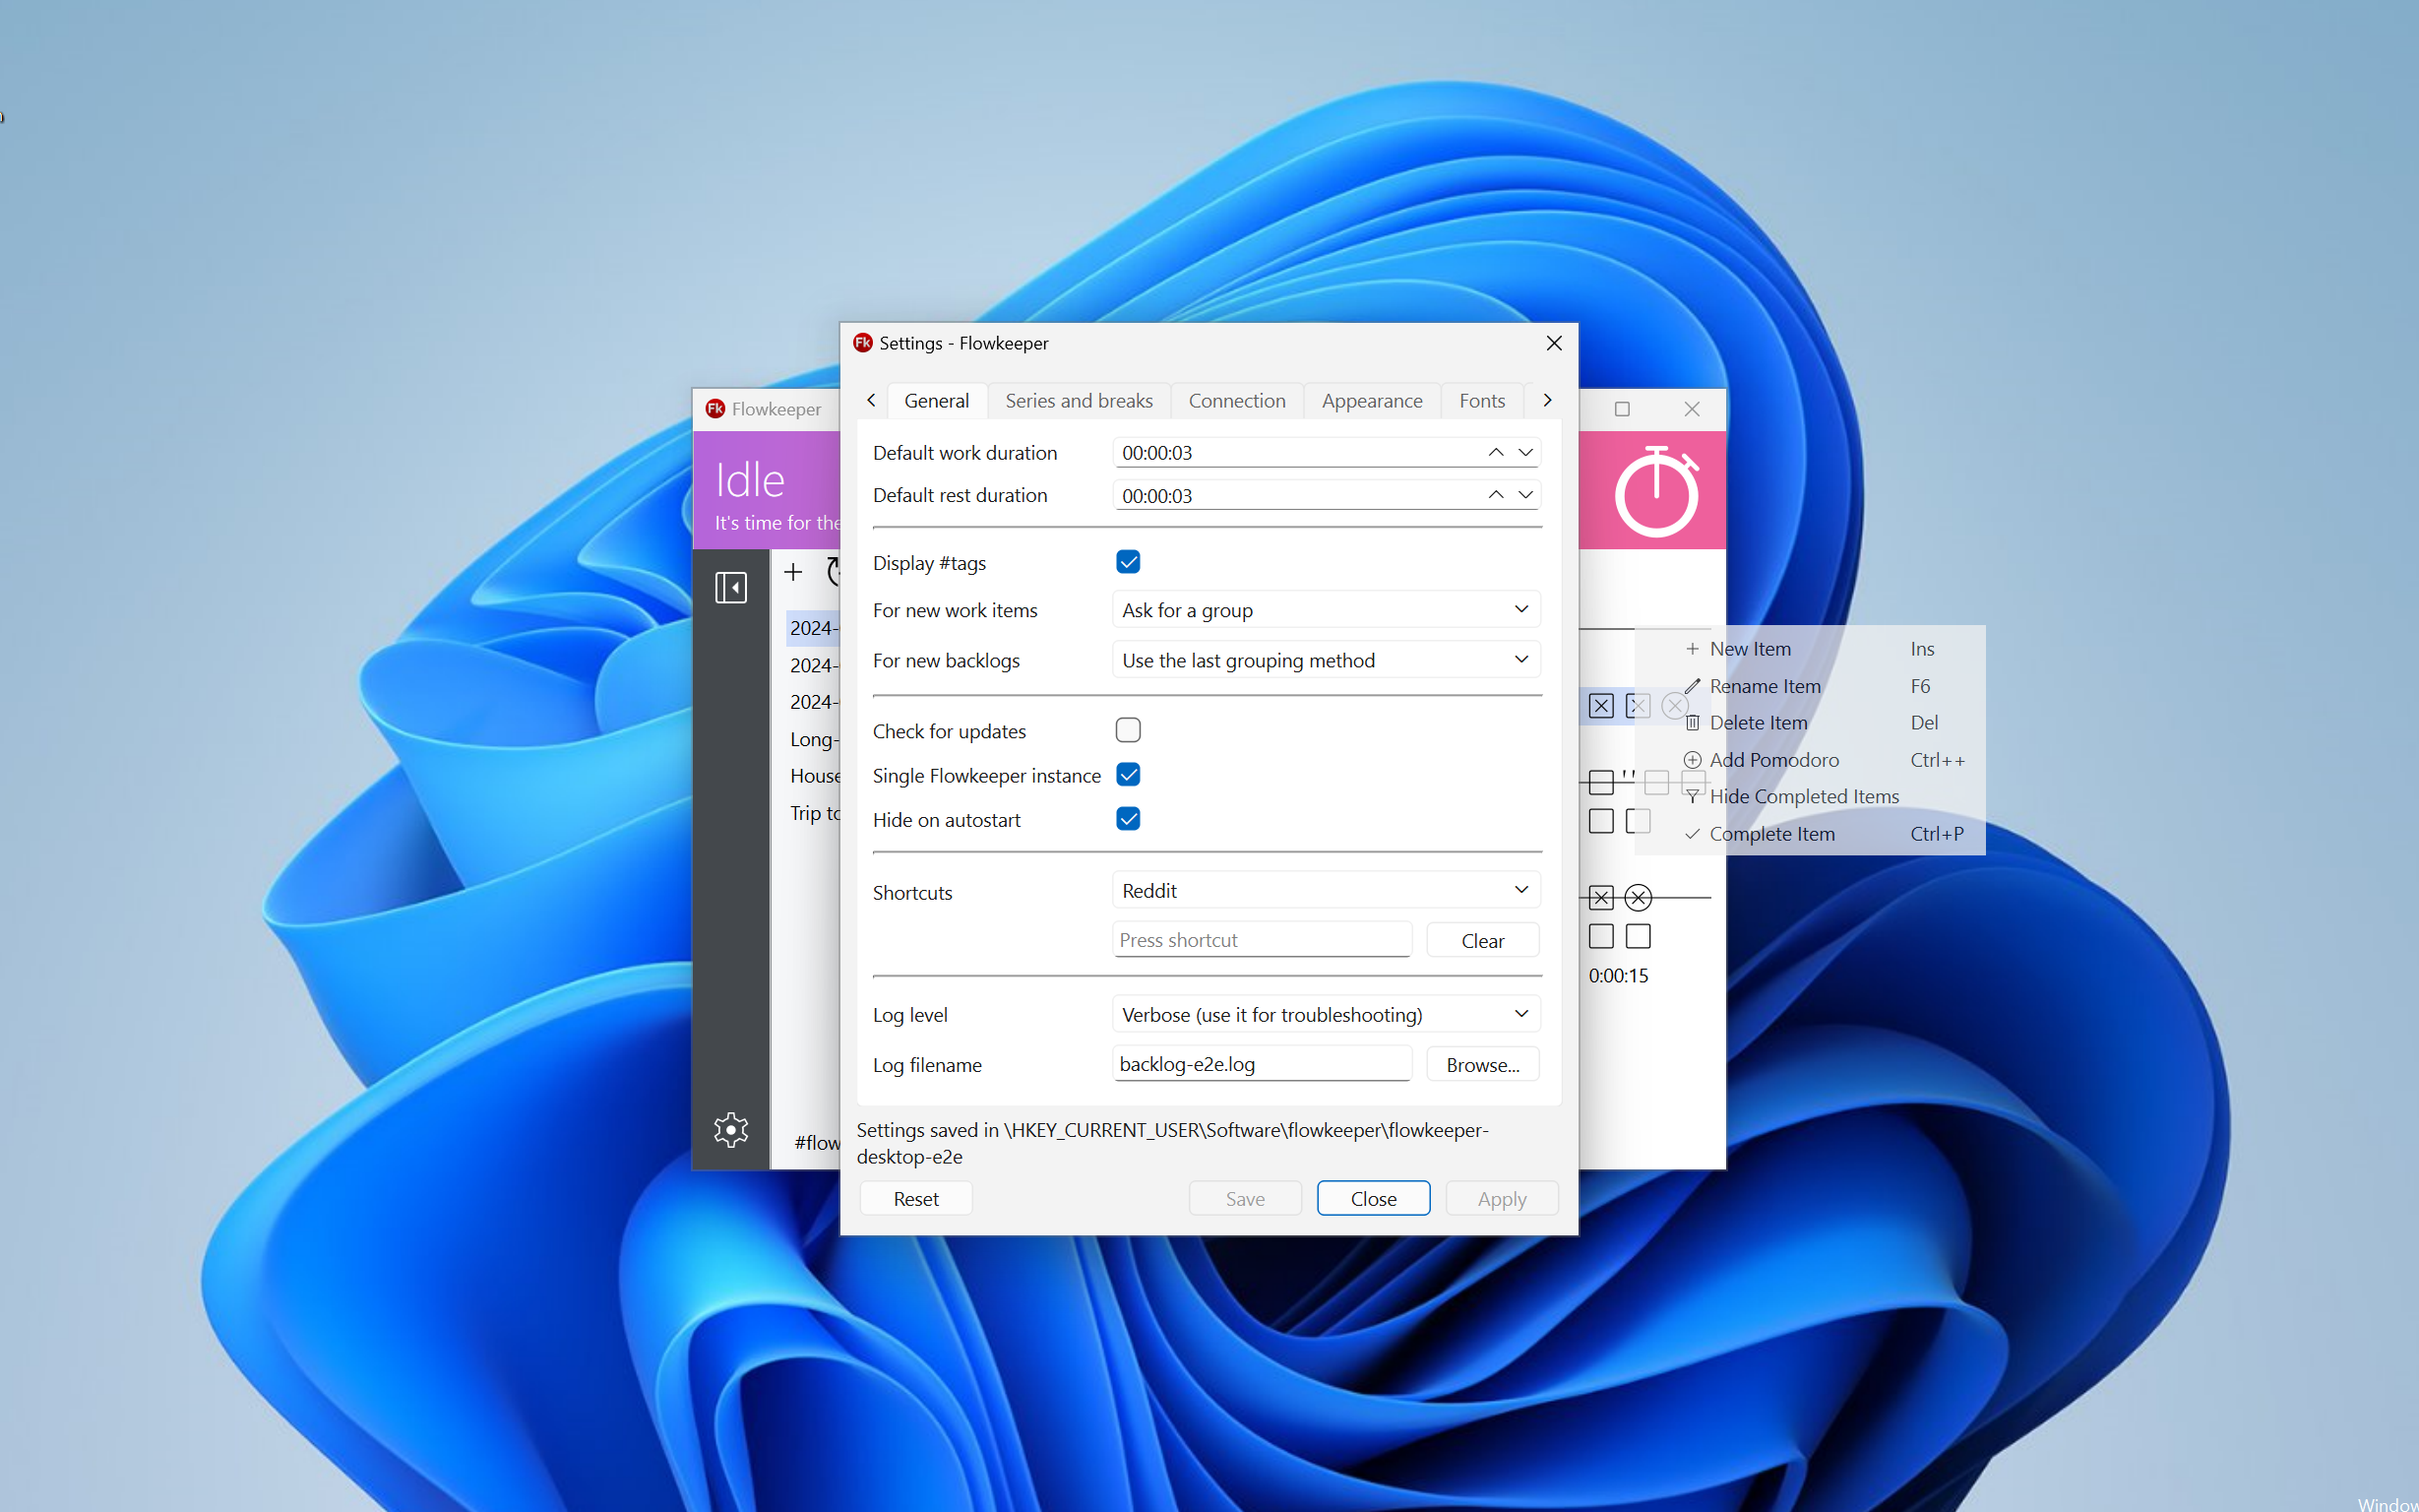The height and width of the screenshot is (1512, 2419).
Task: Click the circled X pomodoro icon above 0:00:15
Action: coord(1638,897)
